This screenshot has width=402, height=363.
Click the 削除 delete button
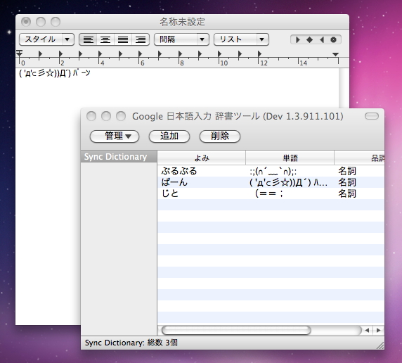[x=220, y=136]
